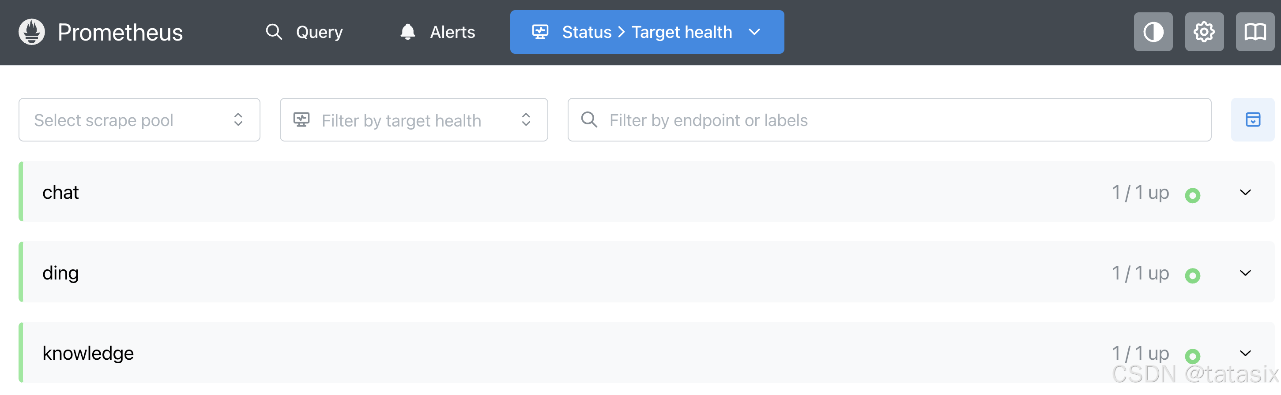
Task: Click the knowledge pool name label
Action: [x=88, y=353]
